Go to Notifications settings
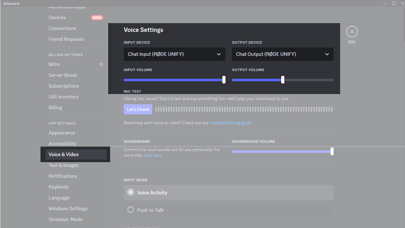Viewport: 405px width, 228px height. (x=63, y=176)
